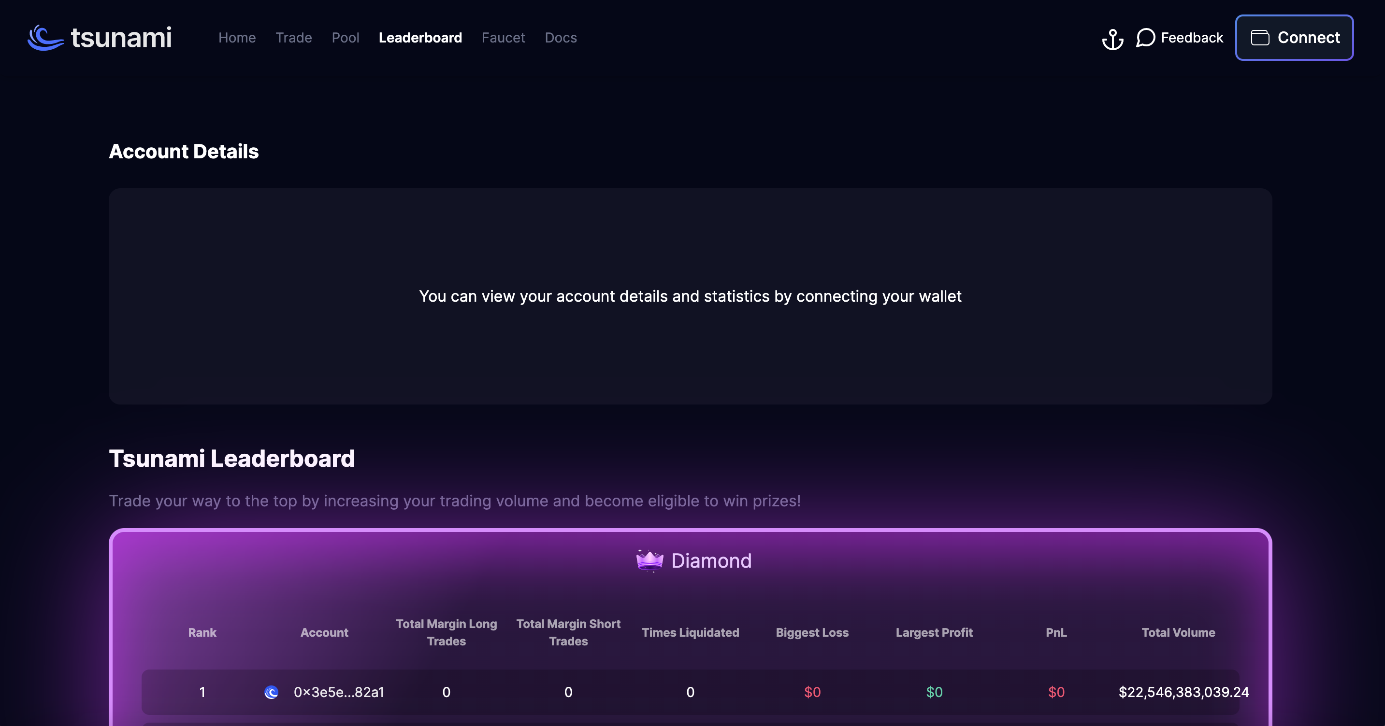Go to the Trade page

(293, 38)
